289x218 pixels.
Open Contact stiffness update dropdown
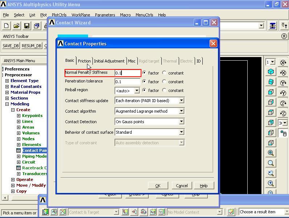point(181,101)
